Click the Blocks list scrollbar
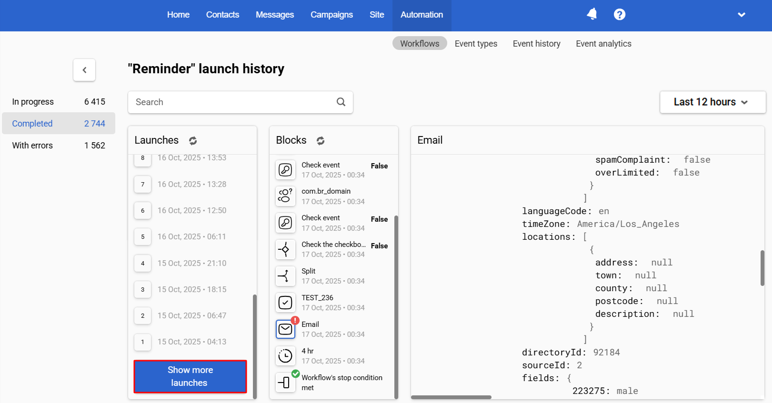 tap(396, 307)
